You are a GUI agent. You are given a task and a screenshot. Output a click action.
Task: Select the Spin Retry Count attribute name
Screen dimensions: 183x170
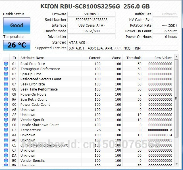[34, 100]
